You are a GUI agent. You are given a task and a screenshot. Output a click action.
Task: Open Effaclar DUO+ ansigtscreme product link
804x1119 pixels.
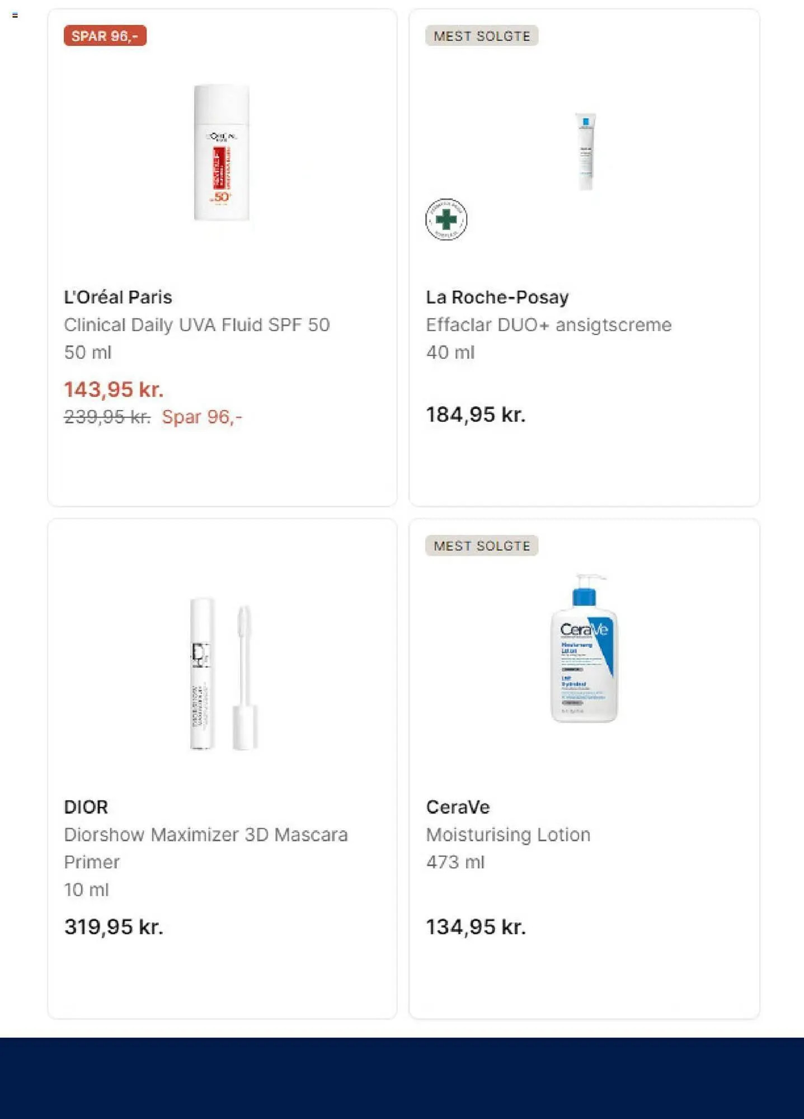click(x=548, y=325)
